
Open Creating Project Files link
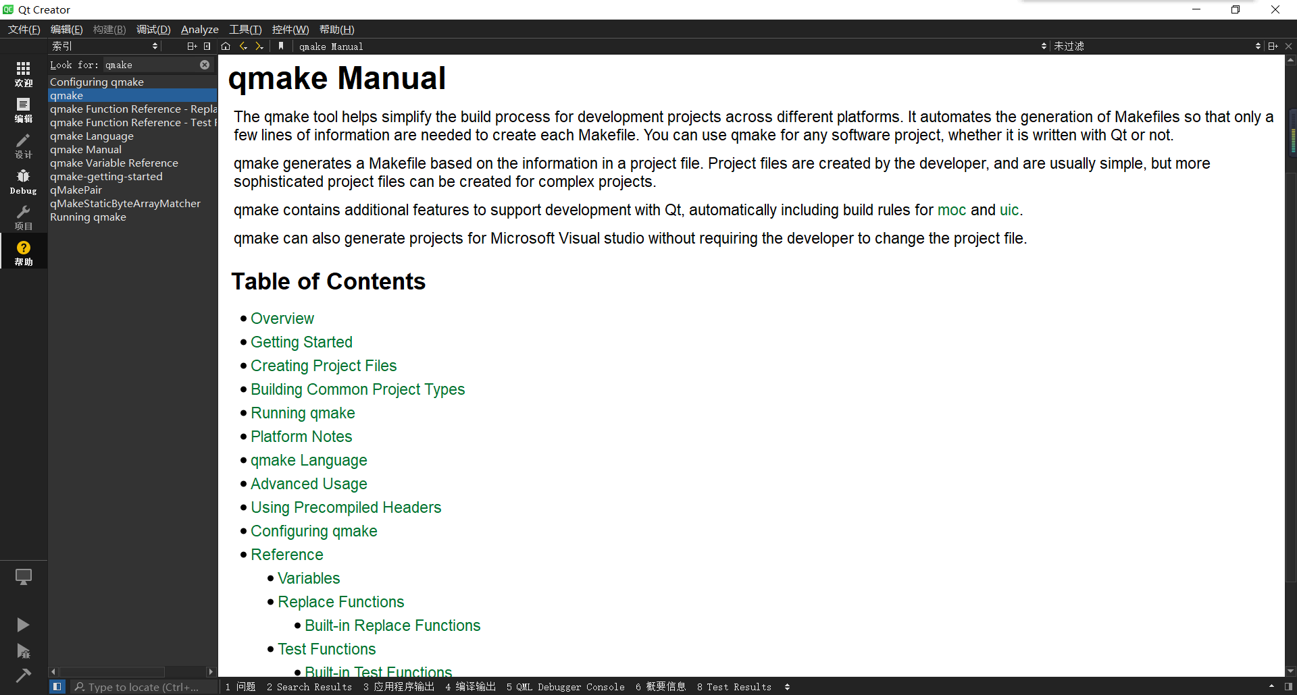(x=324, y=366)
